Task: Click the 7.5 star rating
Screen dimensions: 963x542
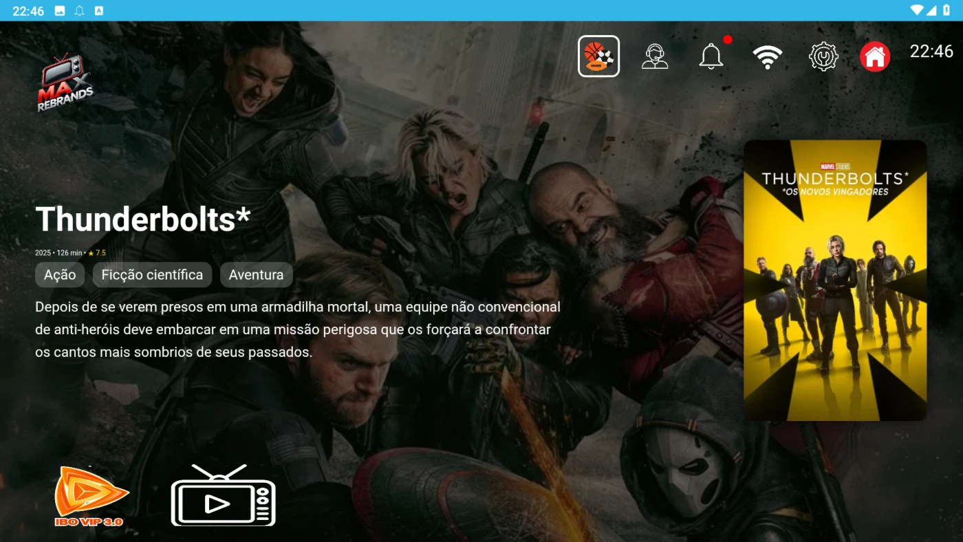Action: point(97,253)
